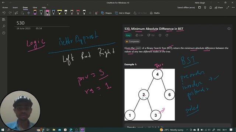
Task: Click the page date "14 June 2023"
Action: (23, 29)
